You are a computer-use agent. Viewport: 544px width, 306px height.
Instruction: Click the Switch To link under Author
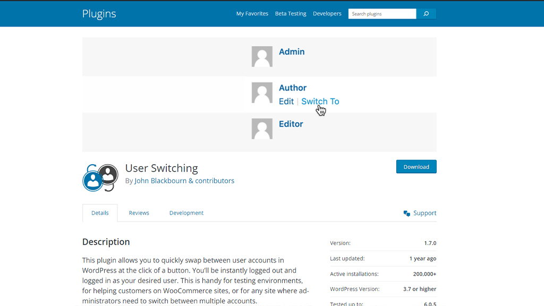[x=320, y=101]
